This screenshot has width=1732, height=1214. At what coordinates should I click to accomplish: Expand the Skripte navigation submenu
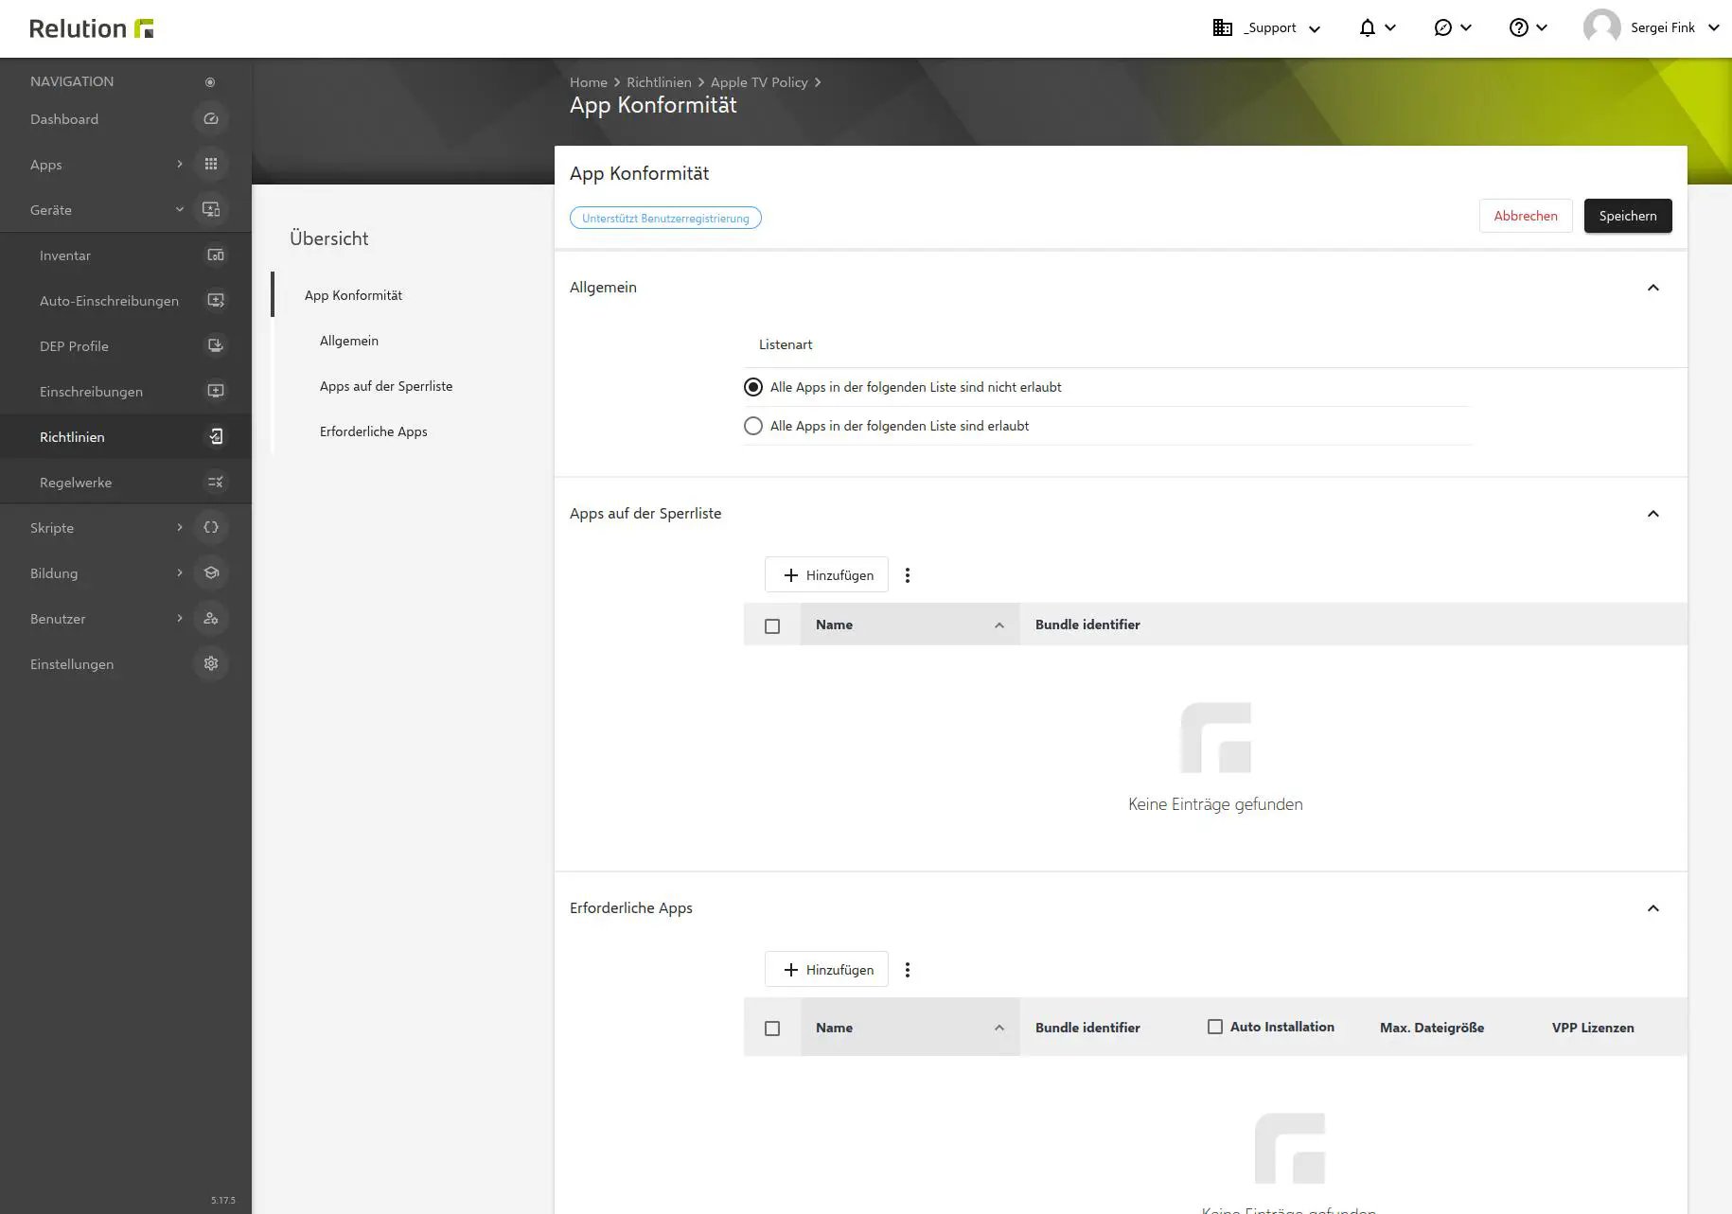(x=180, y=528)
